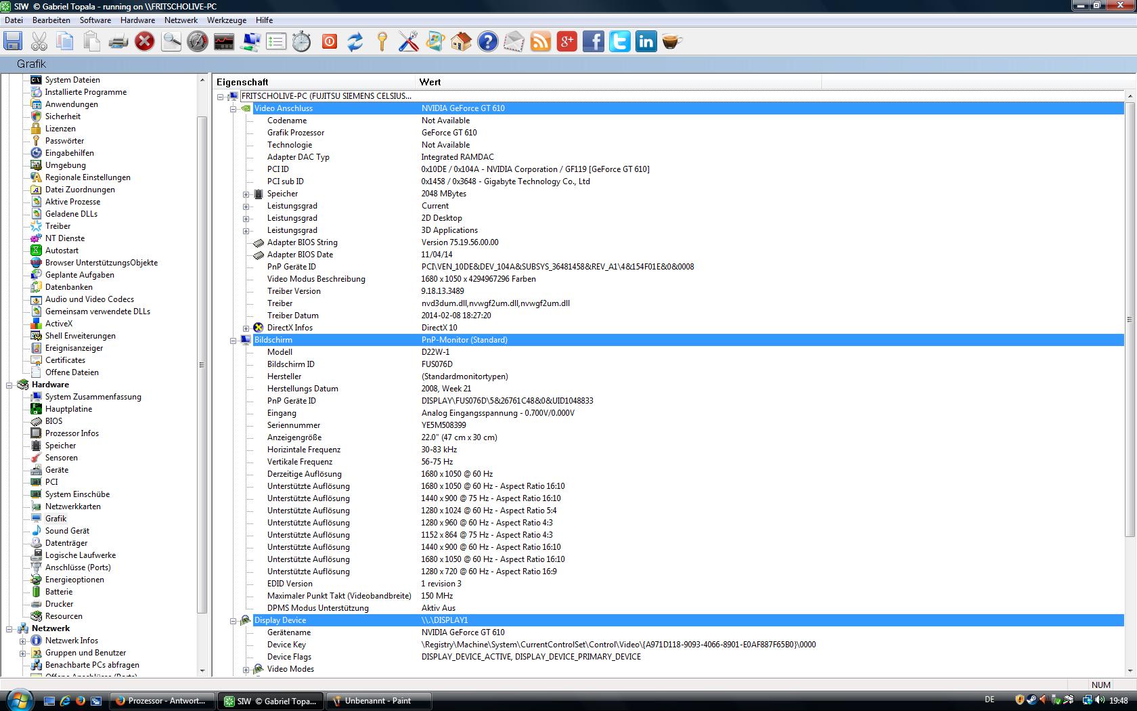The width and height of the screenshot is (1137, 711).
Task: Expand Netzwerk Infos in the sidebar
Action: click(22, 641)
